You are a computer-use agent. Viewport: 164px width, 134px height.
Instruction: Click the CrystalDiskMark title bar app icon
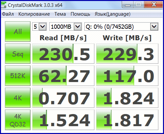(x=4, y=5)
